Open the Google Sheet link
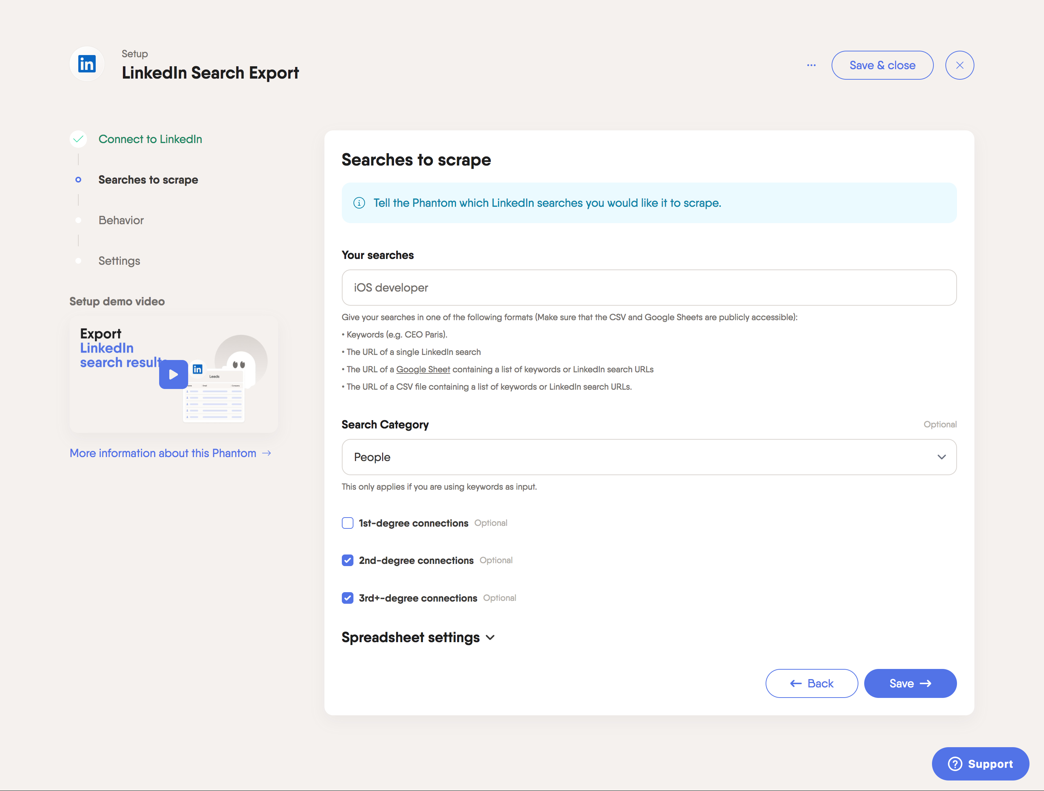 click(x=423, y=369)
